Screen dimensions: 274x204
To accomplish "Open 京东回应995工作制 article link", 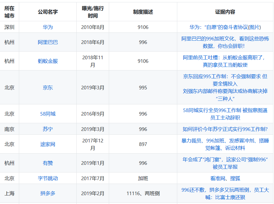I will coord(225,80).
